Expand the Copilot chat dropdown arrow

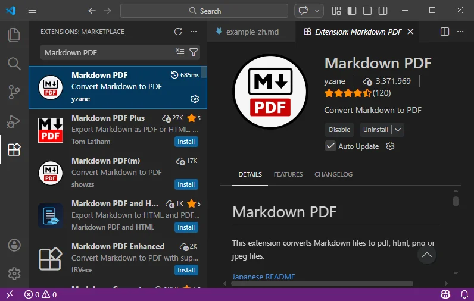pyautogui.click(x=317, y=11)
